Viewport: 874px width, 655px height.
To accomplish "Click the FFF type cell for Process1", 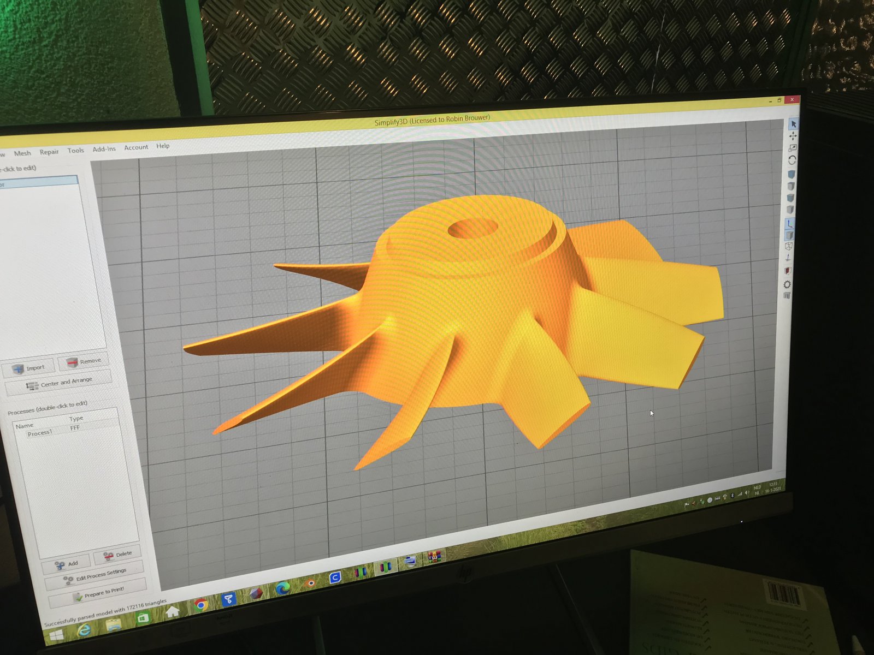I will pos(75,428).
